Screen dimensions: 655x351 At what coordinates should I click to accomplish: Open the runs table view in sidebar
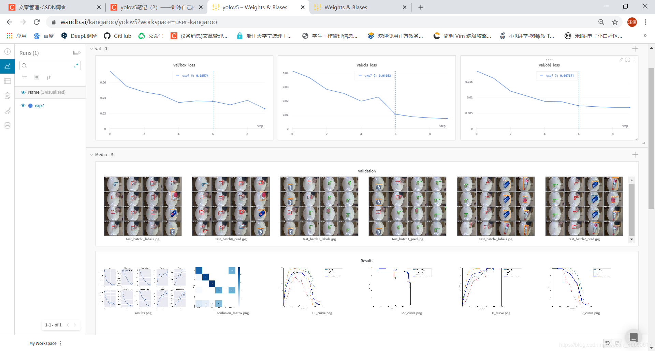pos(8,81)
